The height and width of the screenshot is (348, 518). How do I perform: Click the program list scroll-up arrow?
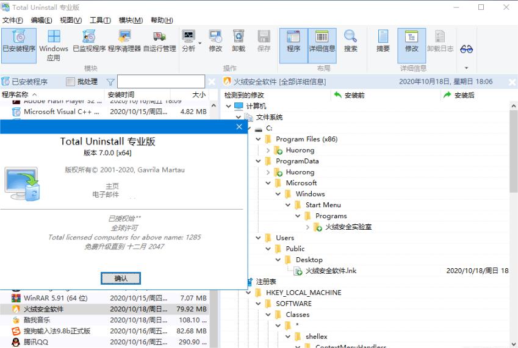click(x=214, y=105)
